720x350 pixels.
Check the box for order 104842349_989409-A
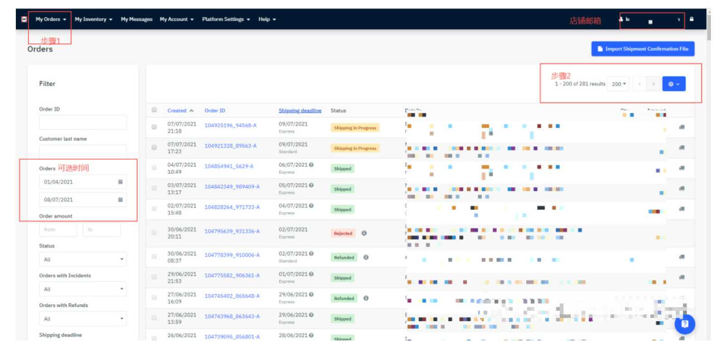click(154, 188)
